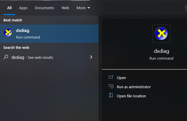Click dxdiag icon in Best match

[8, 32]
